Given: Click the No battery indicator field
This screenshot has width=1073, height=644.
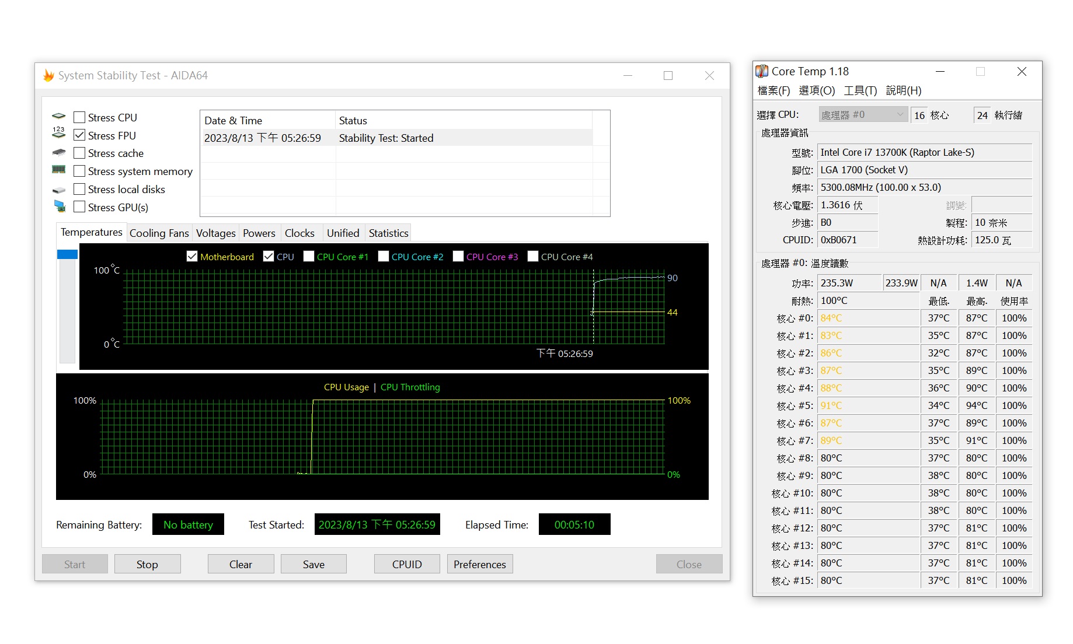Looking at the screenshot, I should pyautogui.click(x=188, y=524).
